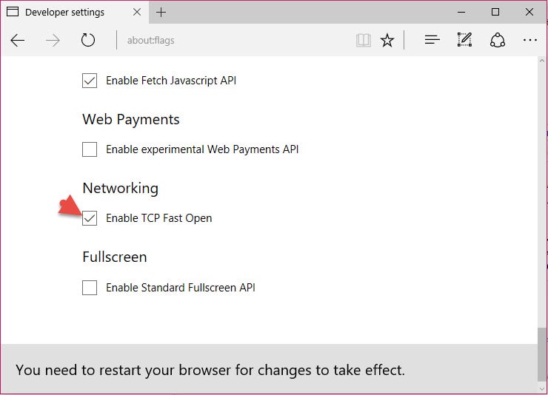Click the Share icon in toolbar
The image size is (548, 395).
[498, 41]
